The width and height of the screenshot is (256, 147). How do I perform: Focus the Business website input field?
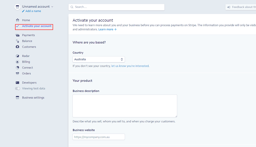coord(99,137)
